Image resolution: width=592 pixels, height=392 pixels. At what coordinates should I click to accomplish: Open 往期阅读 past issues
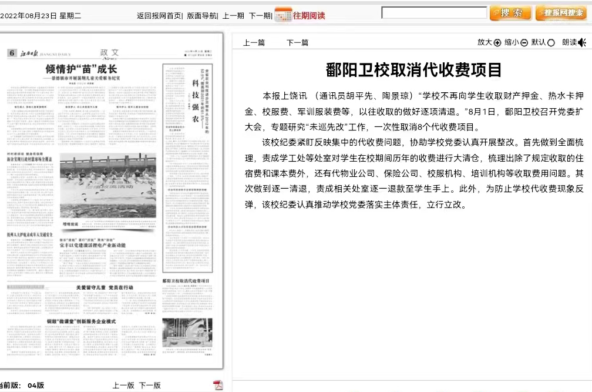point(309,15)
